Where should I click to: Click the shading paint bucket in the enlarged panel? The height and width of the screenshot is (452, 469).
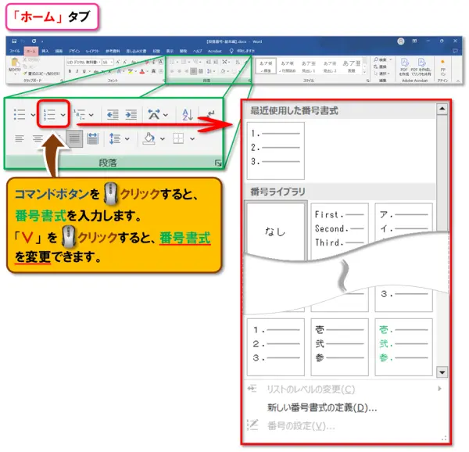pos(149,138)
